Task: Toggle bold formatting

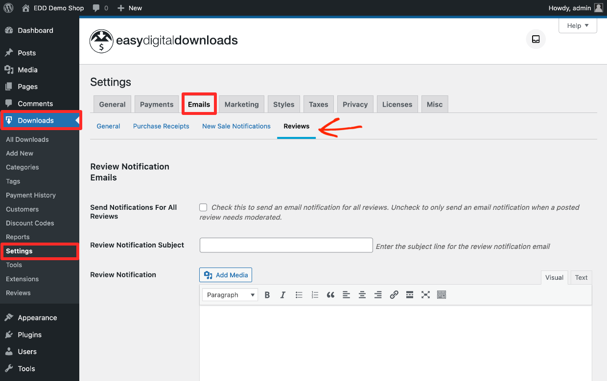Action: pos(267,295)
